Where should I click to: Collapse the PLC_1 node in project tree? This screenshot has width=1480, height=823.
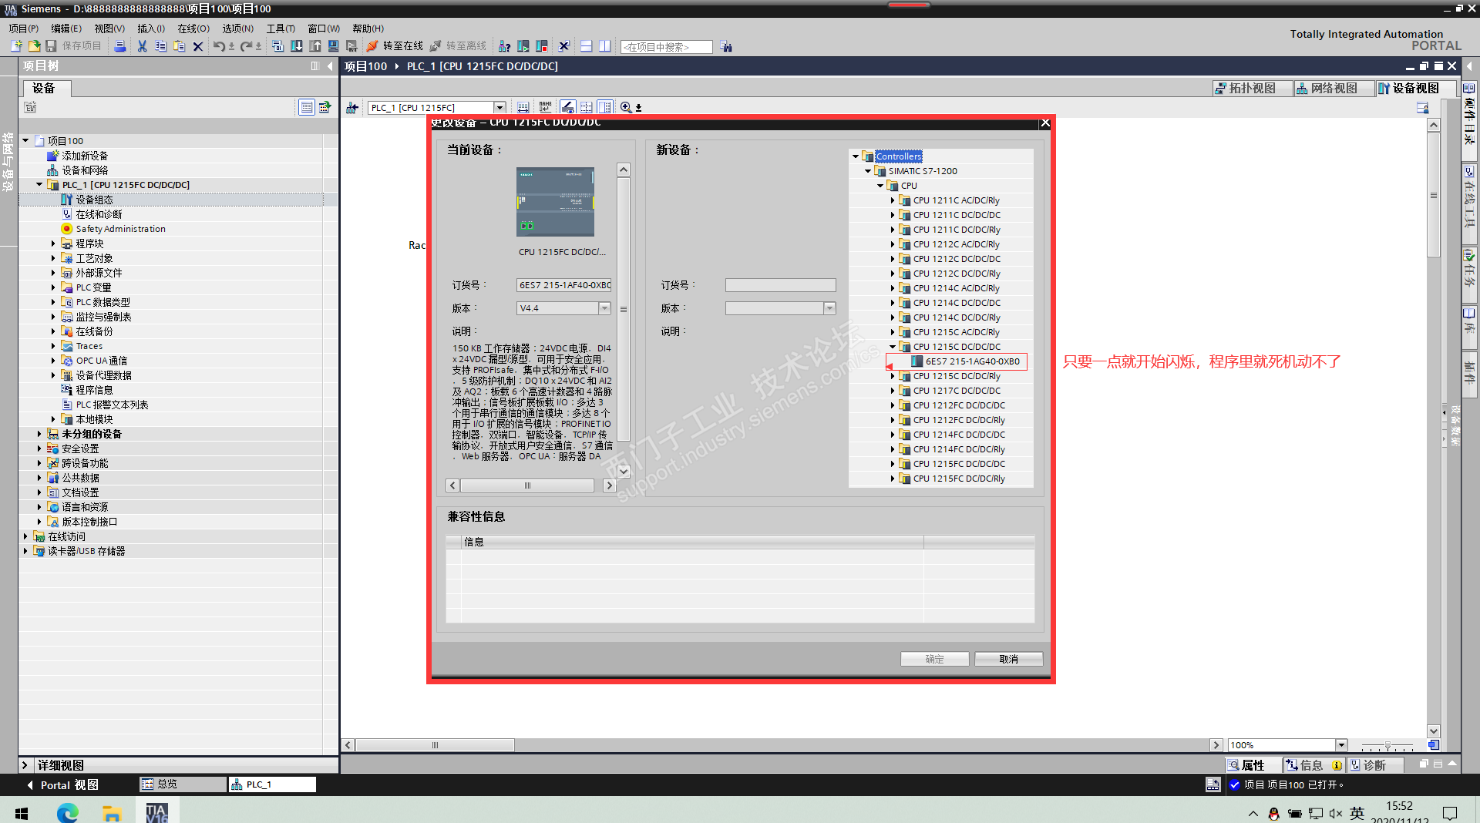(x=39, y=185)
